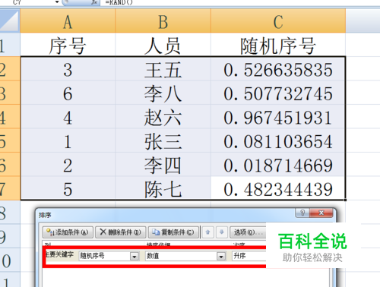Click cell with value 0.018714669
The height and width of the screenshot is (287, 380).
[x=278, y=164]
